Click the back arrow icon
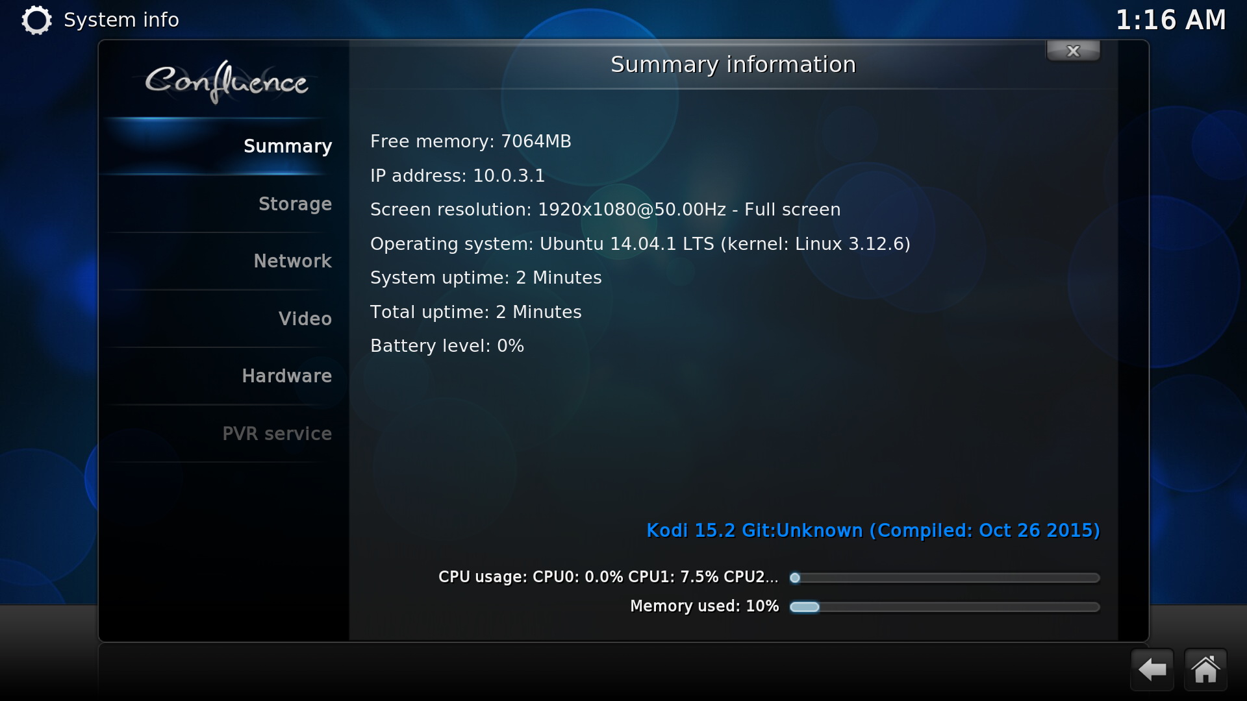The image size is (1247, 701). click(x=1152, y=669)
